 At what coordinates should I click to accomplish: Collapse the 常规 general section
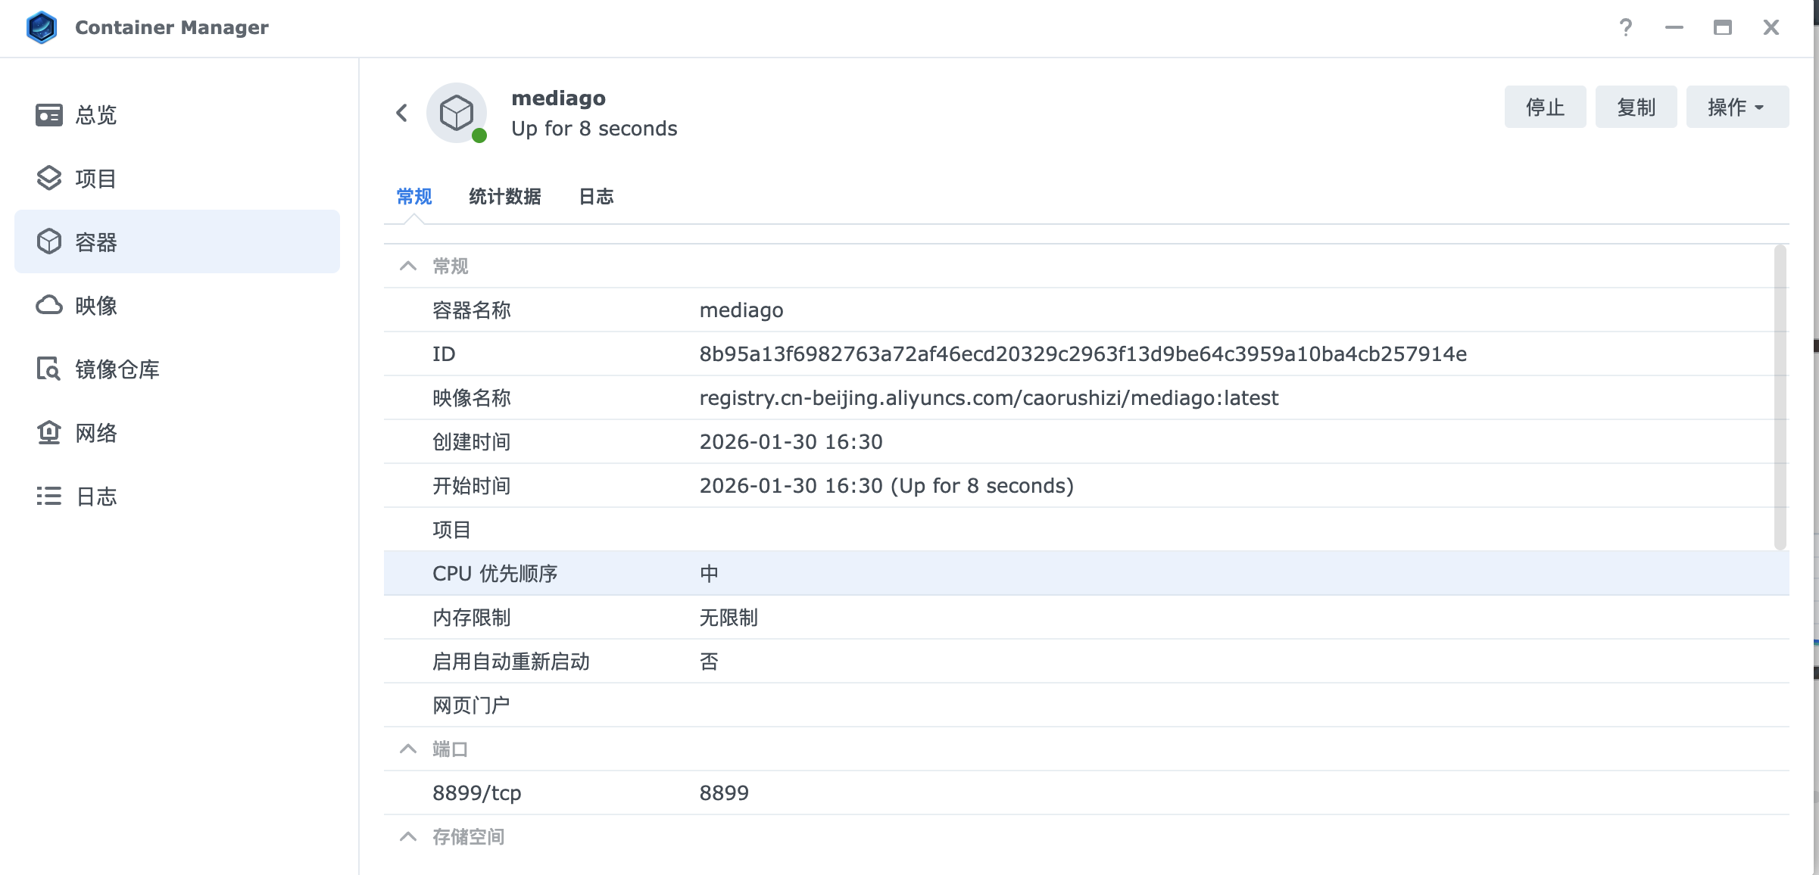(408, 266)
